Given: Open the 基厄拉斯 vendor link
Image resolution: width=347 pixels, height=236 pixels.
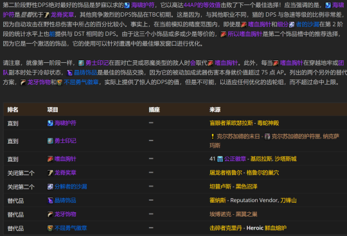Looking at the screenshot, I should click(x=261, y=159).
